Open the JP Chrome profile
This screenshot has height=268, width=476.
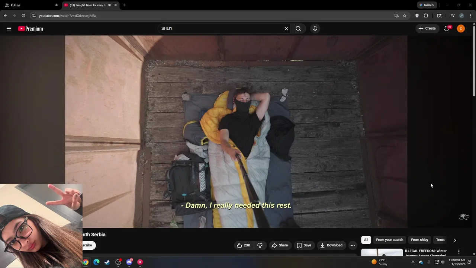pyautogui.click(x=461, y=16)
